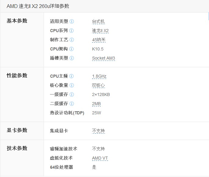The width and height of the screenshot is (209, 177).
Task: Click the 核心数量 label
Action: click(59, 85)
